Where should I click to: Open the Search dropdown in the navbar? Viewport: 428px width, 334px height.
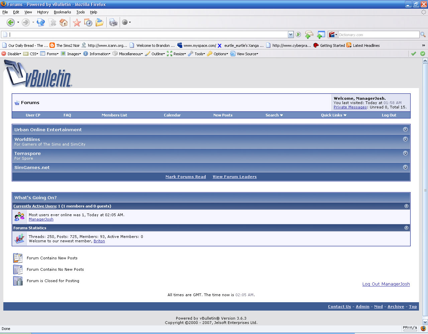click(x=274, y=115)
